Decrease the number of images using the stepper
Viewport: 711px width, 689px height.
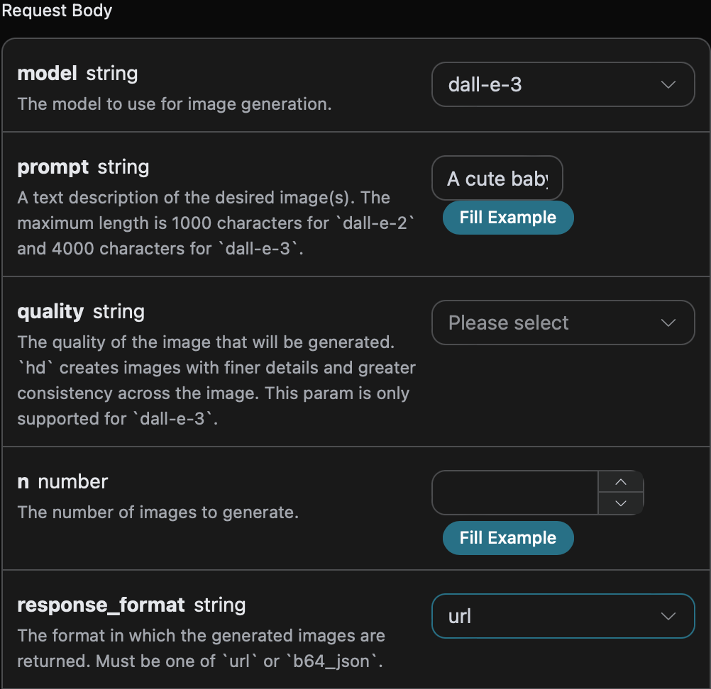click(x=621, y=503)
